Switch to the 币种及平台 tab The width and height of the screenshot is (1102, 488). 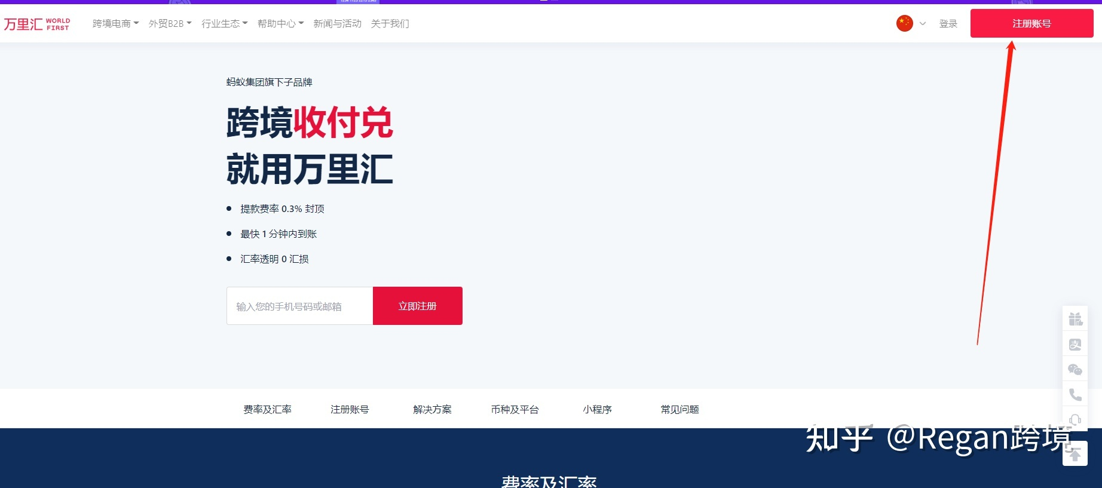[x=515, y=409]
